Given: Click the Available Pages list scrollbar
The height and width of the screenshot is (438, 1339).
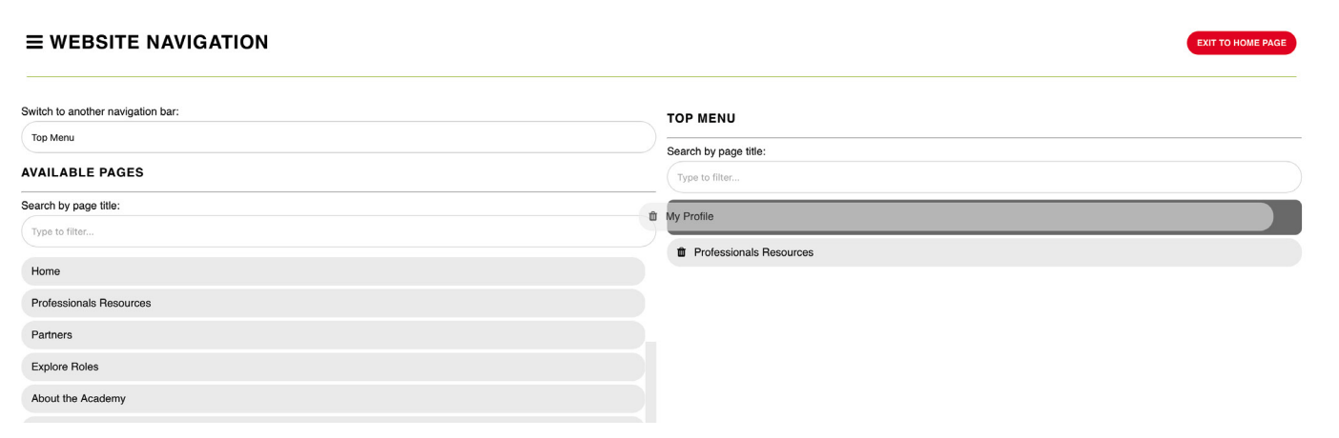Looking at the screenshot, I should pyautogui.click(x=651, y=381).
